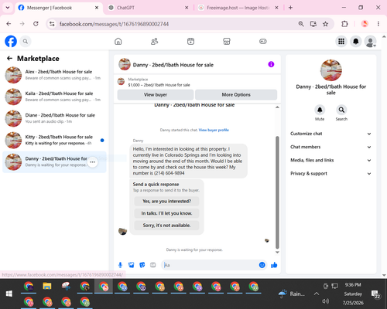Image resolution: width=387 pixels, height=309 pixels.
Task: Open the Facebook search magnifier
Action: 26,41
